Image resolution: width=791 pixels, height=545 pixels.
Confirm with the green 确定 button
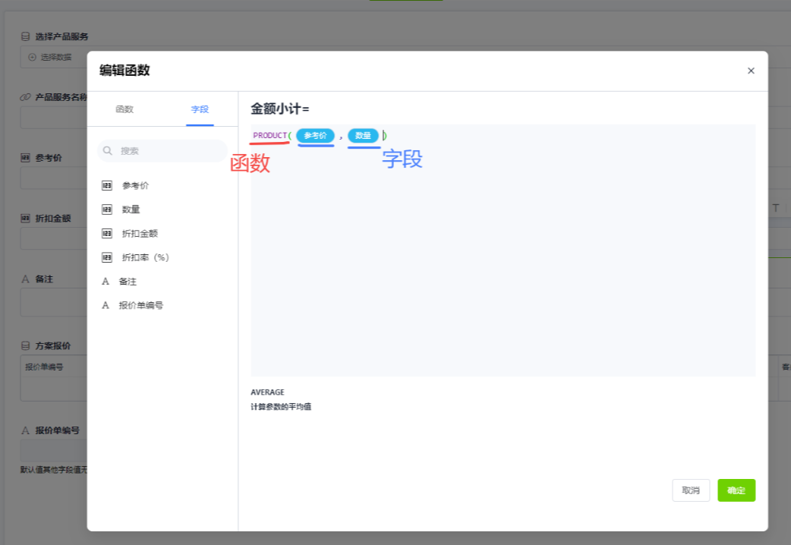(x=736, y=490)
